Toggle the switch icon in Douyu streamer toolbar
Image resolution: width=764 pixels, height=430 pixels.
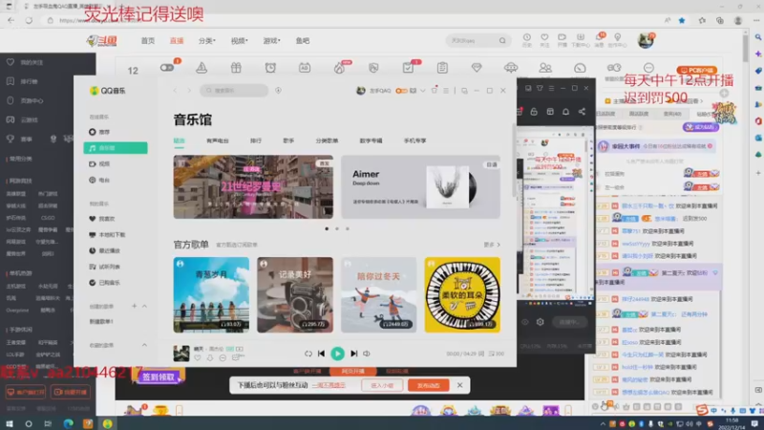pos(167,67)
